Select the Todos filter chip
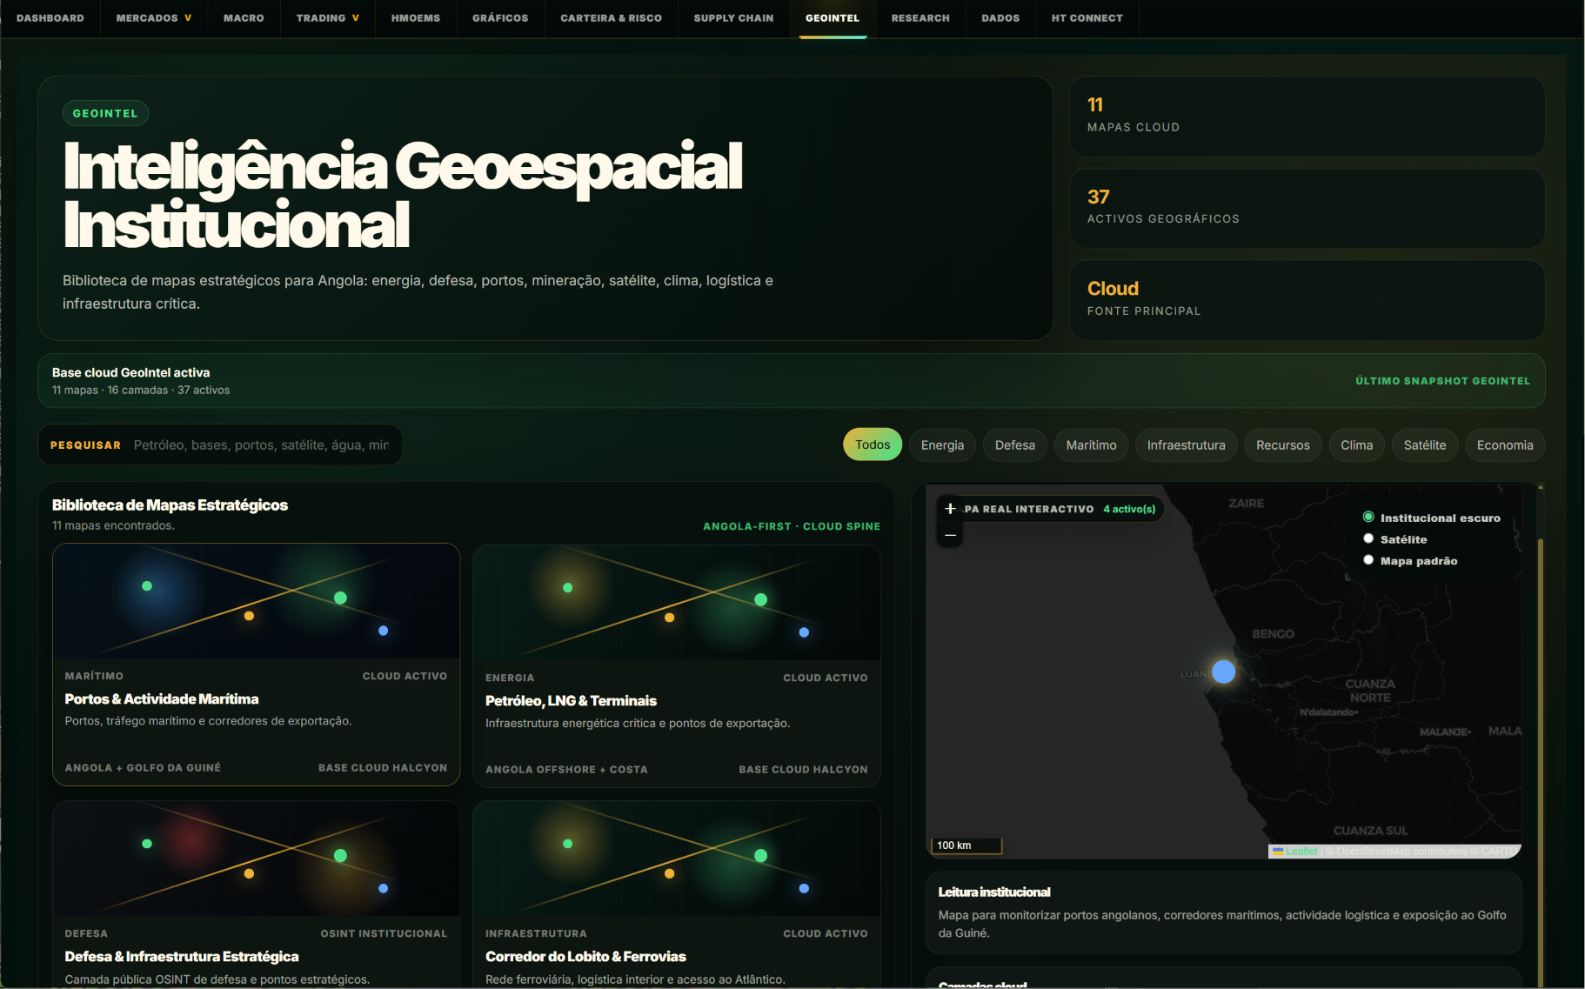This screenshot has height=989, width=1585. coord(873,444)
